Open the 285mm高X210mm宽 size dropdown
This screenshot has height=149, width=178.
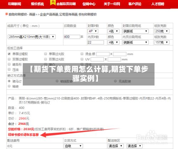pyautogui.click(x=32, y=37)
